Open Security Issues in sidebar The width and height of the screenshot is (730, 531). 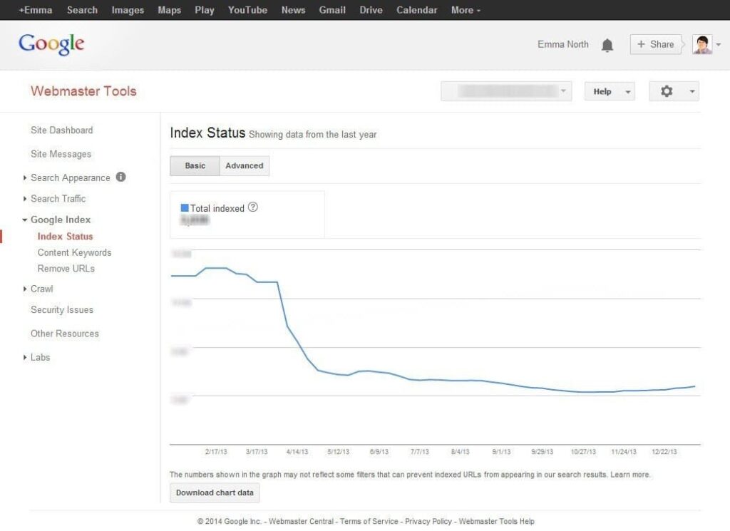pyautogui.click(x=62, y=310)
